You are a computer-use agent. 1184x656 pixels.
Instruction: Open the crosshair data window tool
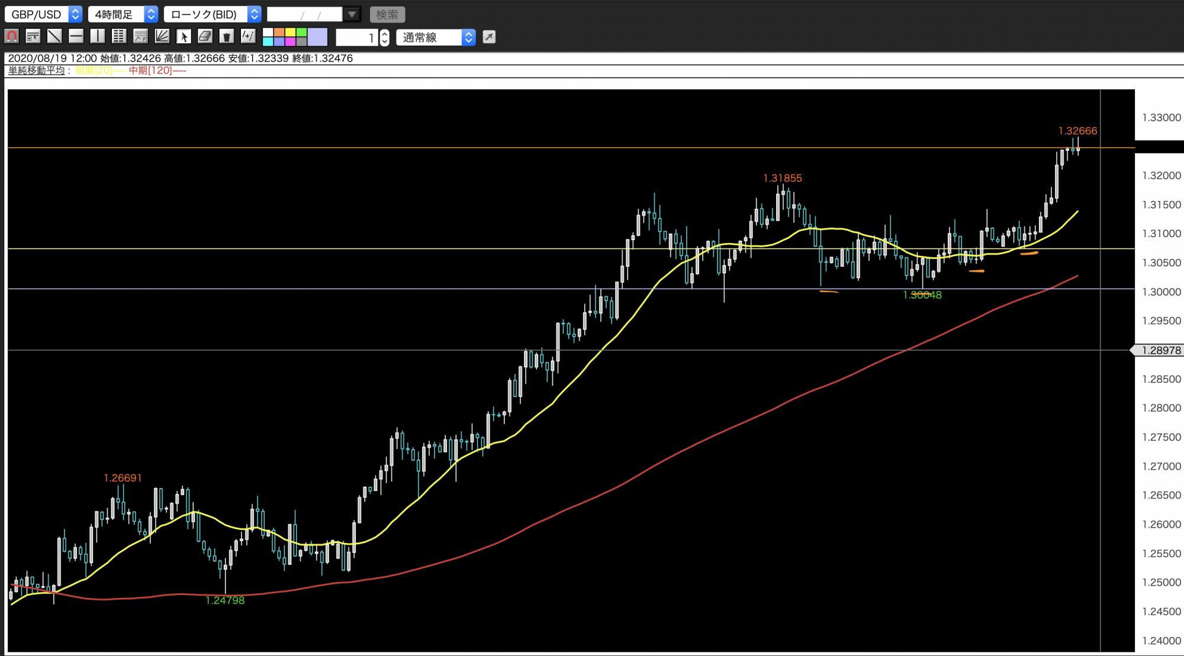(33, 37)
